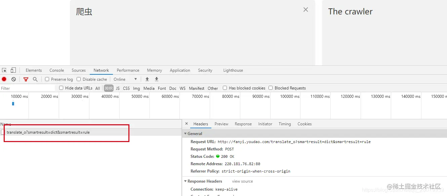
Task: Toggle the red filter funnel icon
Action: (x=26, y=79)
